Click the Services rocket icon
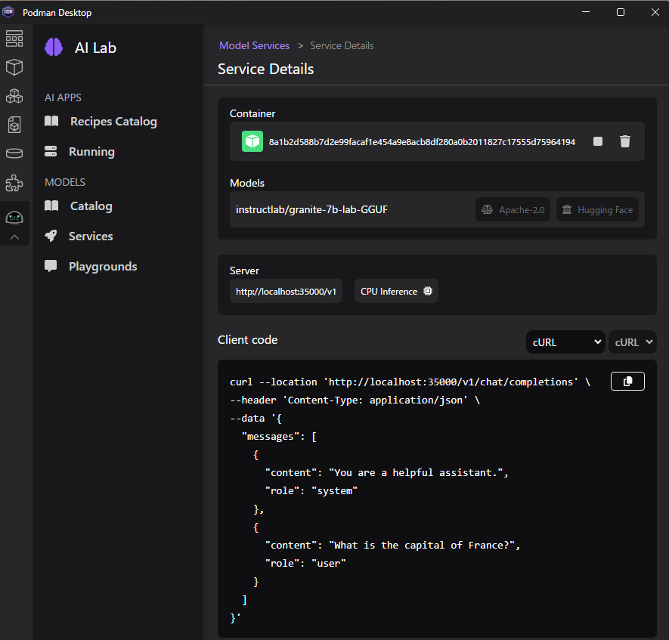669x640 pixels. pos(51,236)
